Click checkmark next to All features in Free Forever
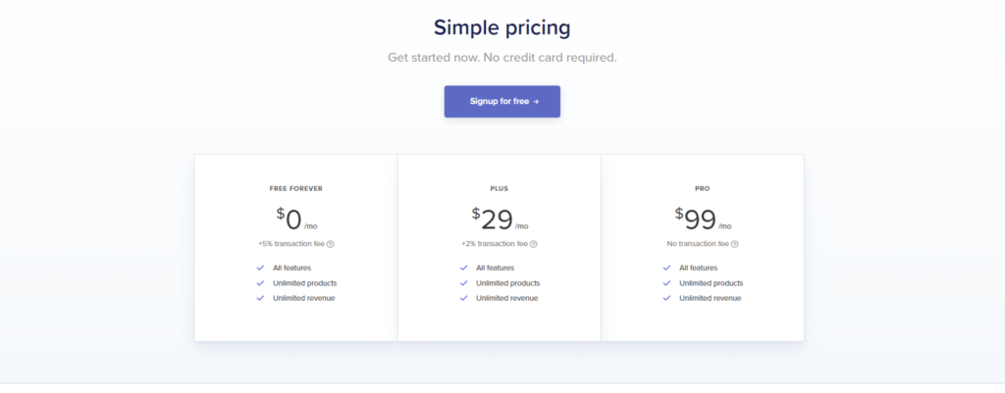Viewport: 1005px width, 393px height. (260, 268)
